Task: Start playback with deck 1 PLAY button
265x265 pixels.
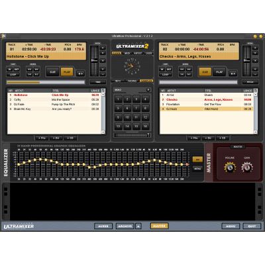Action: (x=67, y=72)
